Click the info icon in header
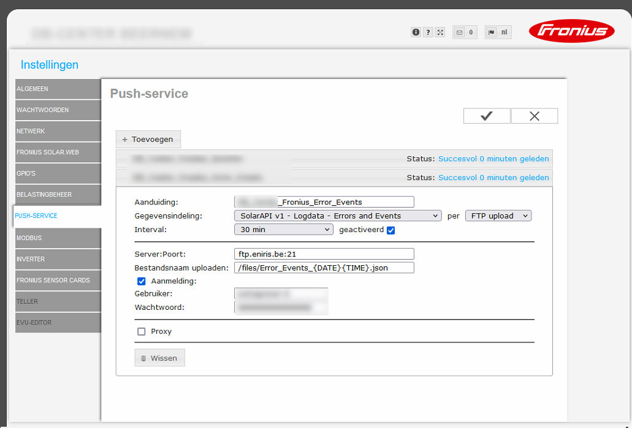The width and height of the screenshot is (632, 428). [416, 32]
